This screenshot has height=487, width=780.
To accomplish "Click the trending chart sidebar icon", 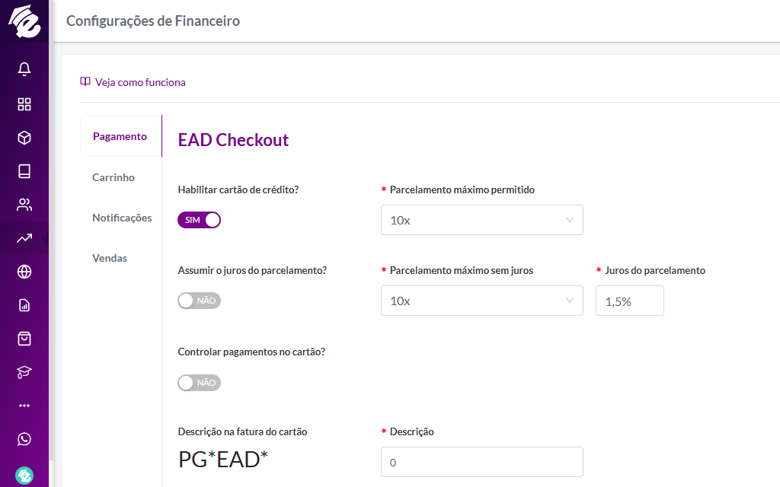I will (24, 238).
